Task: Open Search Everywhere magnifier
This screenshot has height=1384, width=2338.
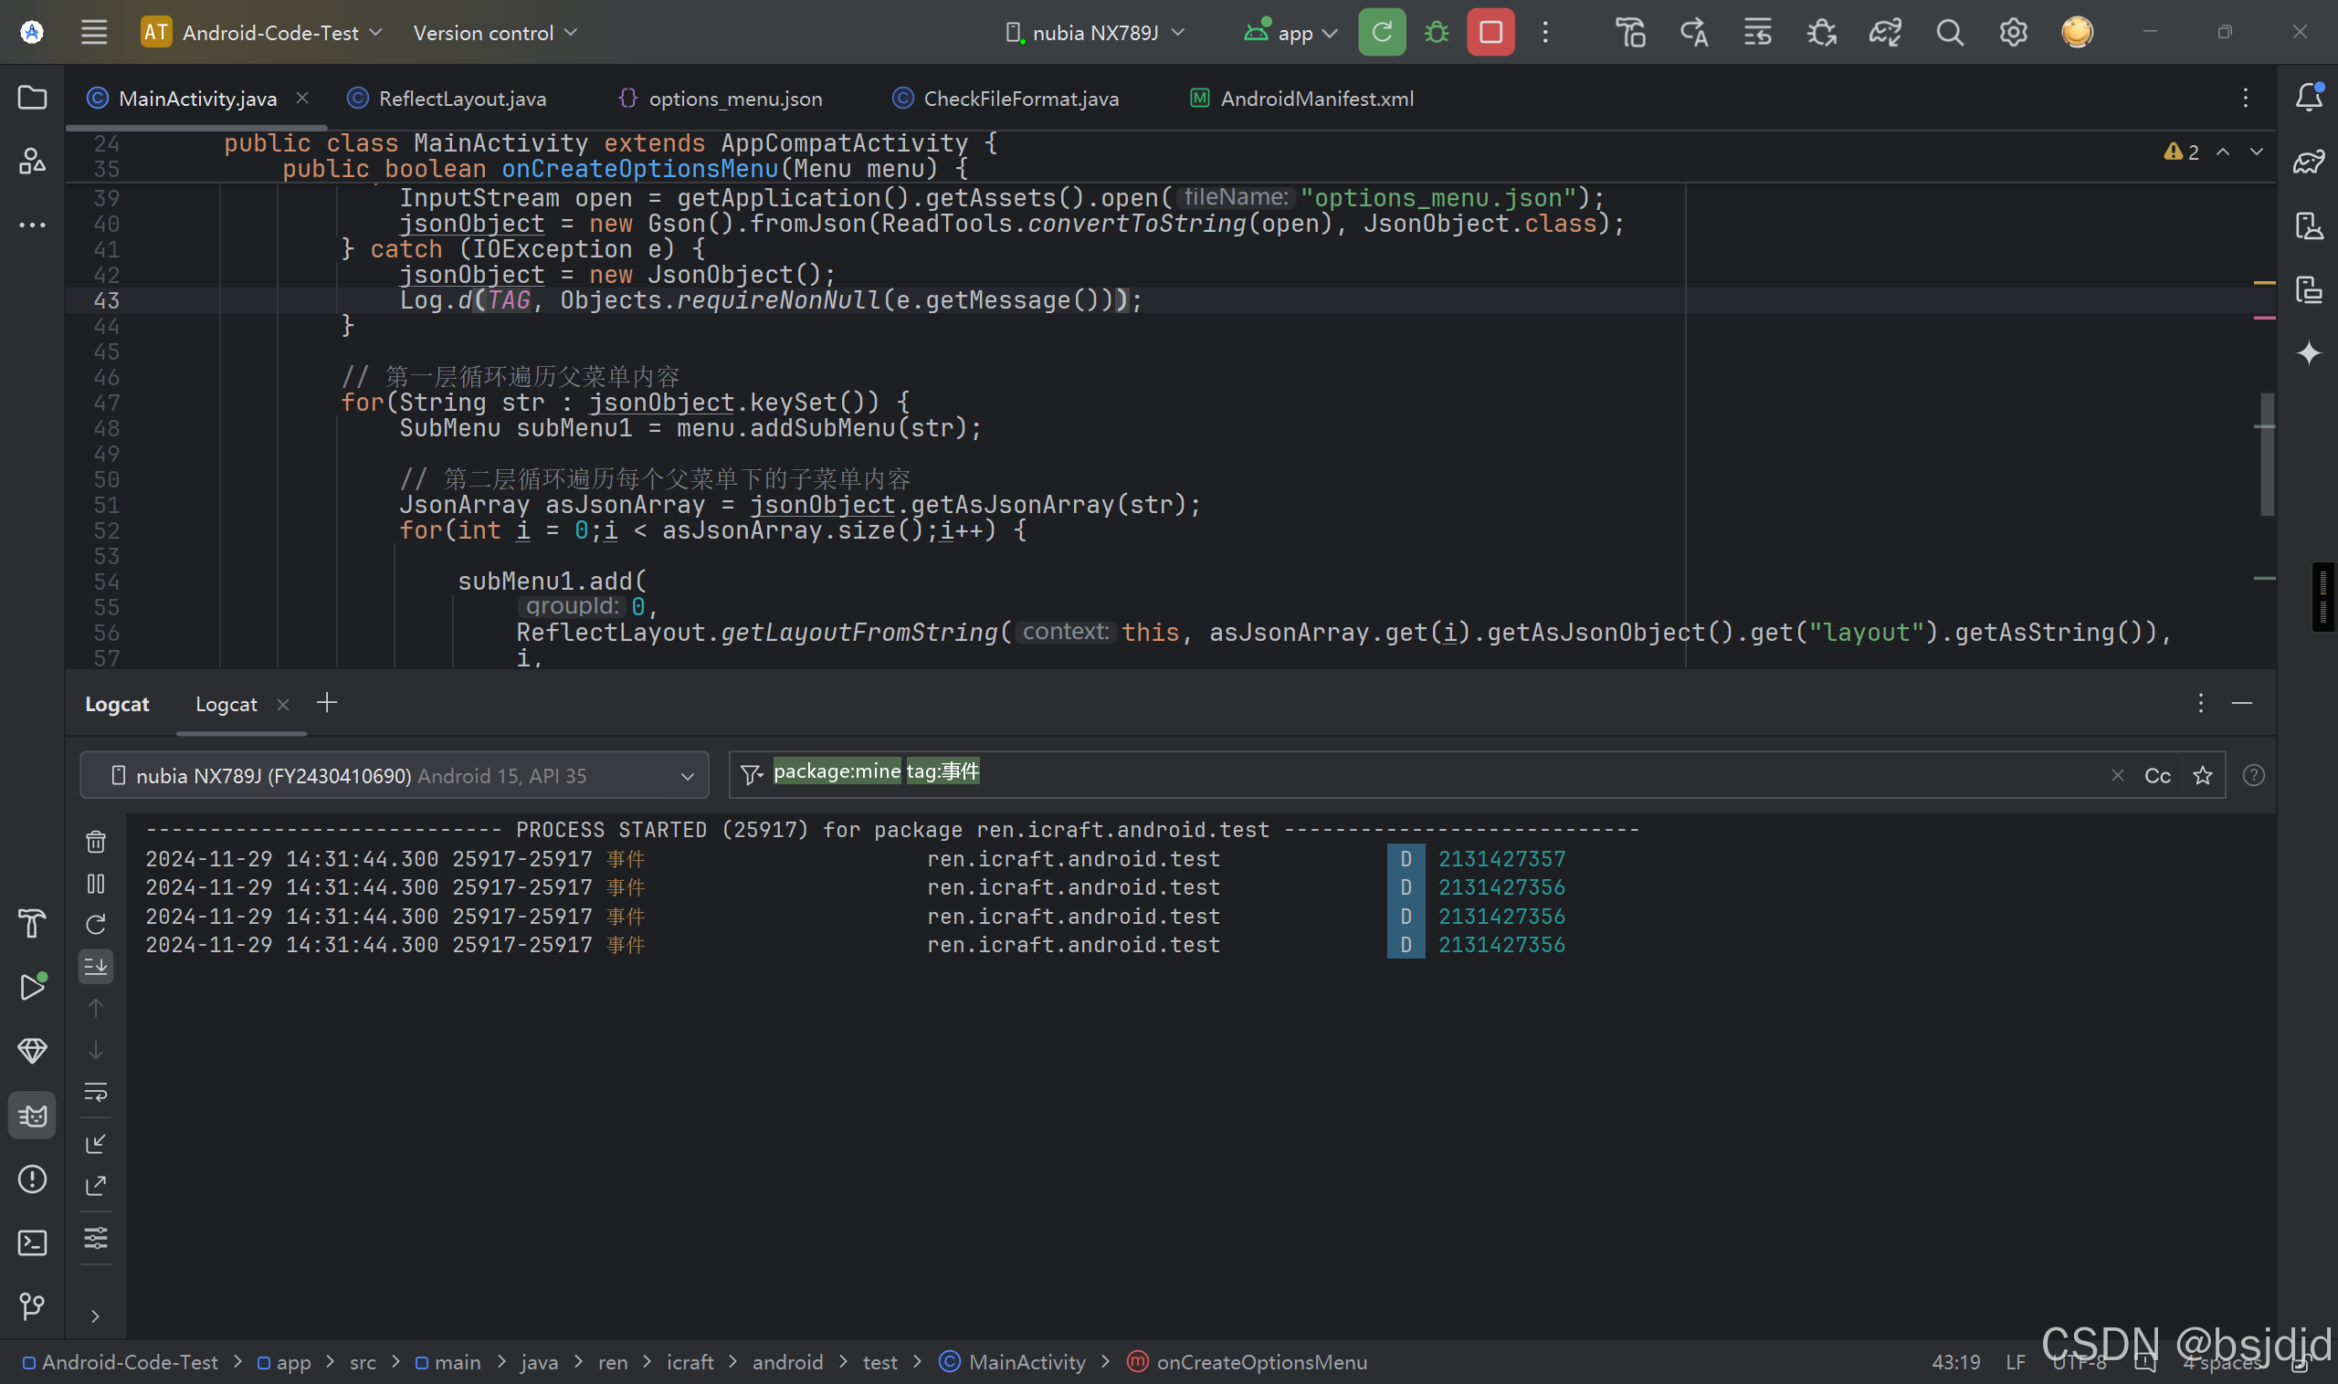Action: [x=1949, y=33]
